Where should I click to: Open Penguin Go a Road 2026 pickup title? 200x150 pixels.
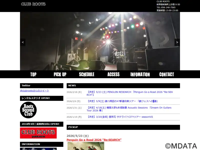(94, 140)
